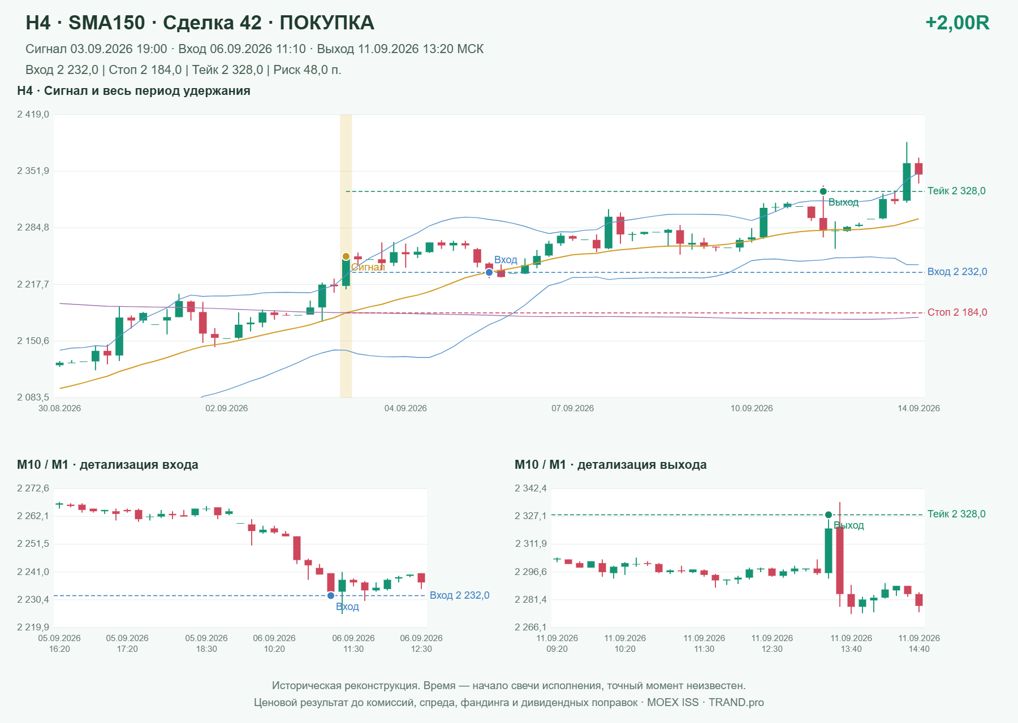Click the 14.09.2026 date axis label

[919, 408]
